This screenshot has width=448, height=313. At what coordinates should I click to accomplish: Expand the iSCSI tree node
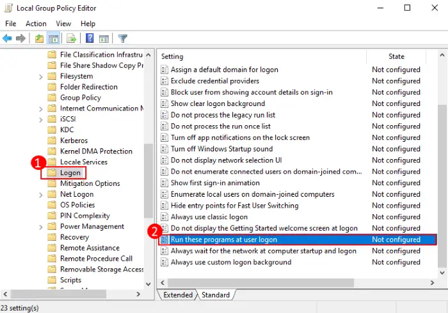coord(41,119)
